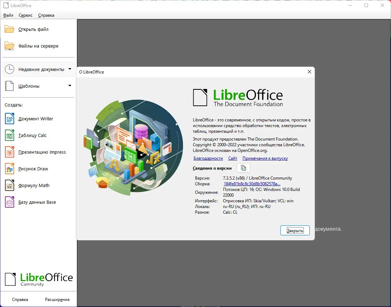Create a Формулу Math document
Screen dimensions: 391x307
coord(10,185)
